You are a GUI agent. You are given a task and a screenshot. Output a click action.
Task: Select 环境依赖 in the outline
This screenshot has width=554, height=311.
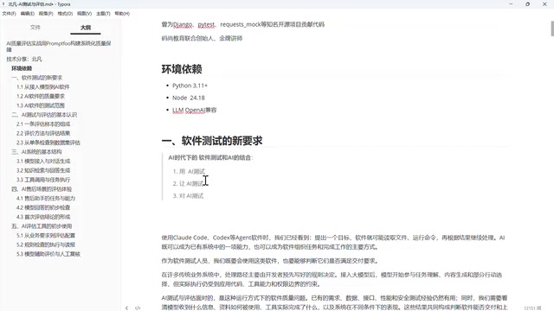(22, 68)
